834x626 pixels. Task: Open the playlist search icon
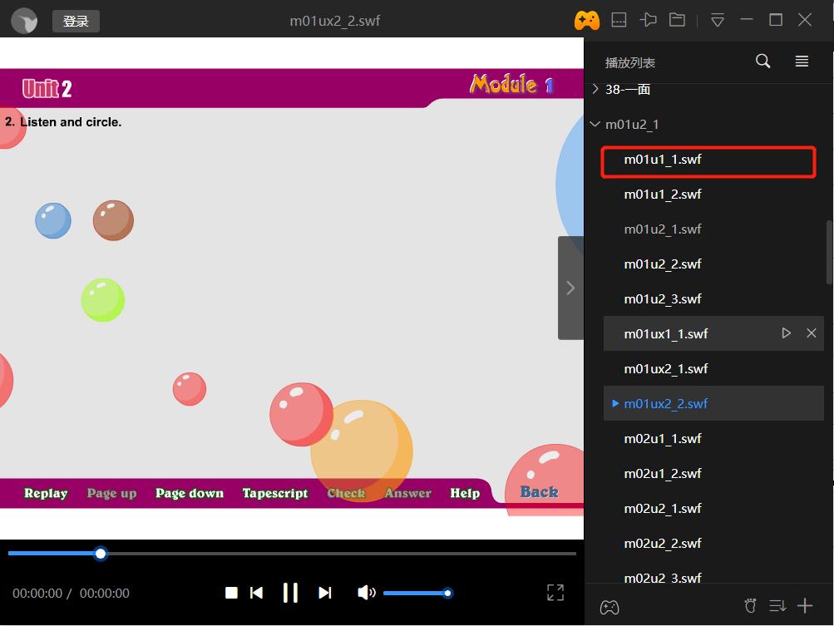coord(762,62)
